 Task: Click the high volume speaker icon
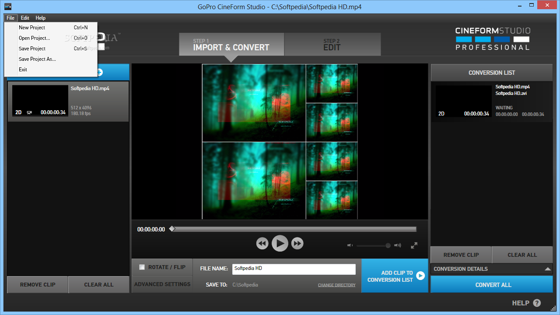(397, 245)
